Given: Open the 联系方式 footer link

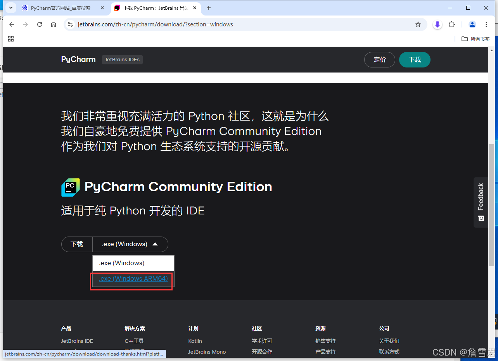Looking at the screenshot, I should [x=389, y=352].
